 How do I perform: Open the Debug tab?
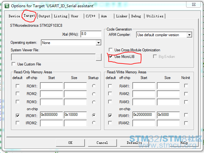[136, 16]
